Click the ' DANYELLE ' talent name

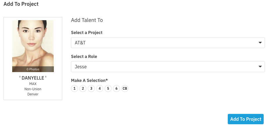33,78
